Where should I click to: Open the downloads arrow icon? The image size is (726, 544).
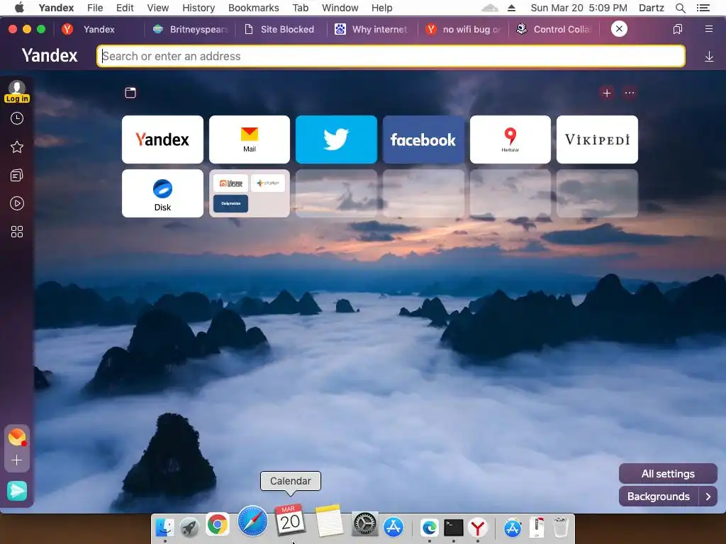coord(709,57)
